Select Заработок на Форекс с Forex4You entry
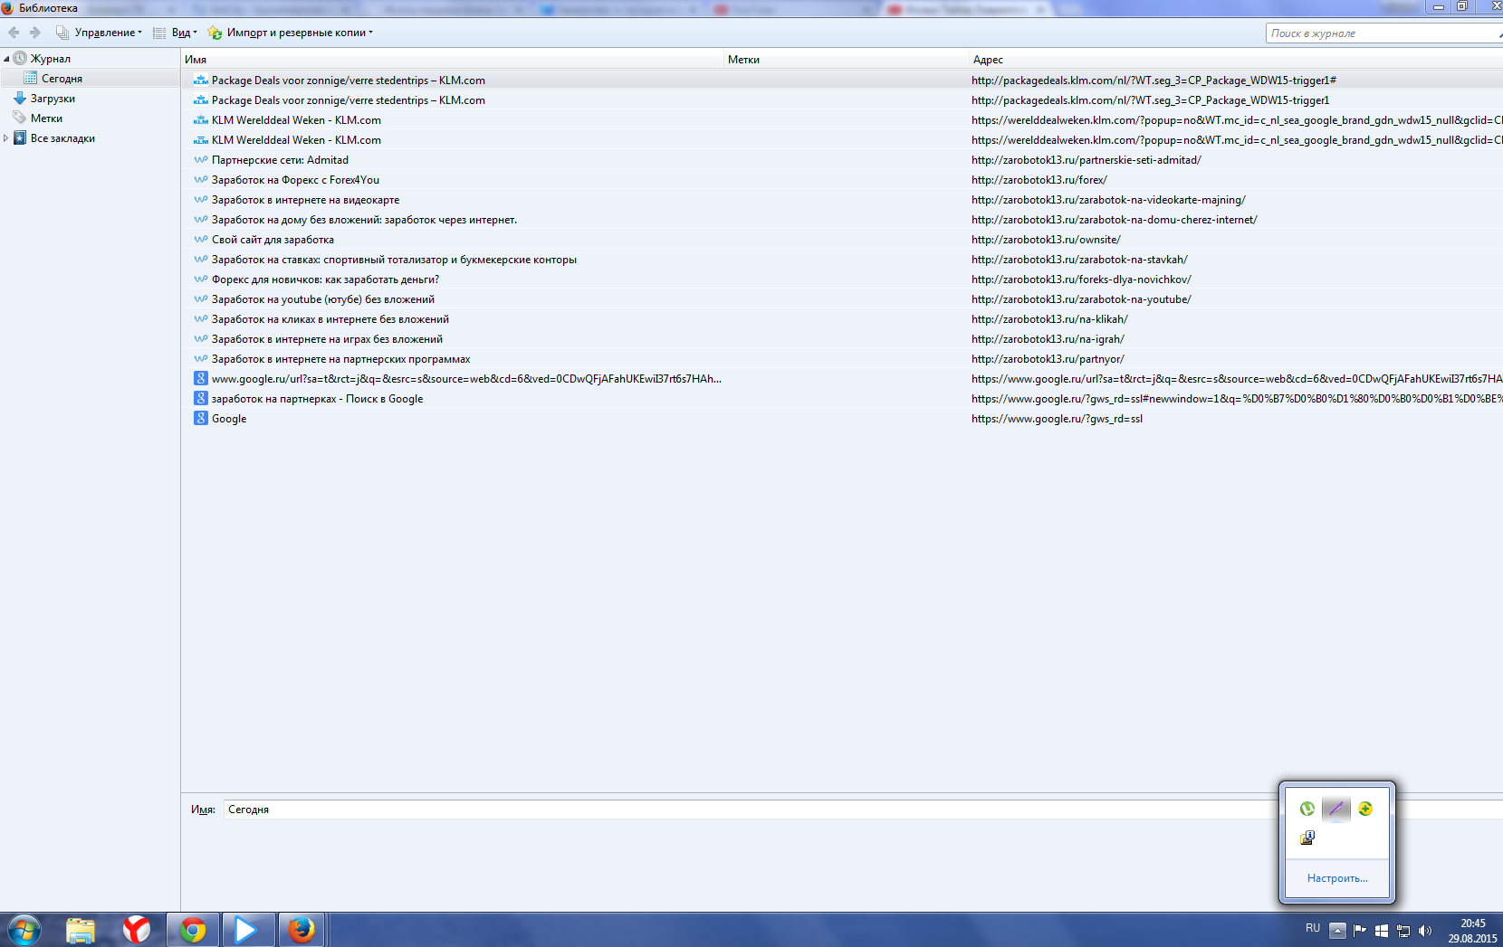The width and height of the screenshot is (1503, 947). click(295, 180)
